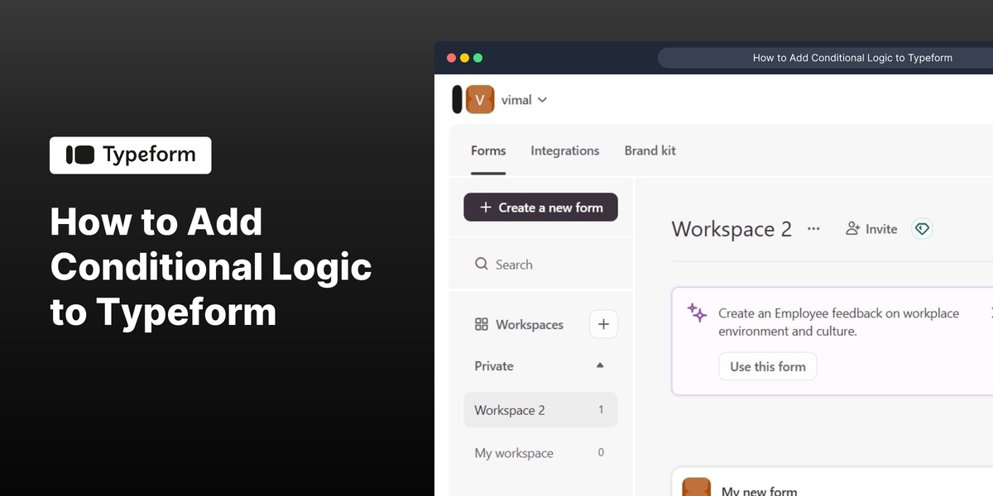
Task: Collapse the Private section in sidebar
Action: 599,365
